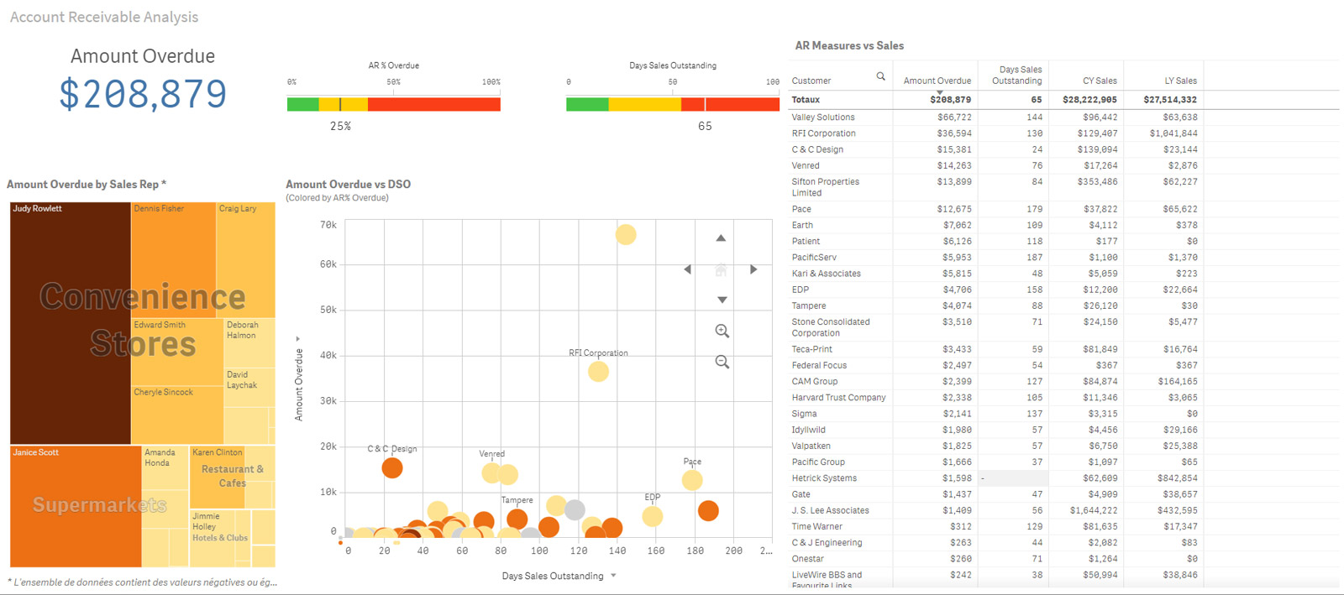The height and width of the screenshot is (595, 1344).
Task: Click Teca-Print in the customer table
Action: point(811,349)
